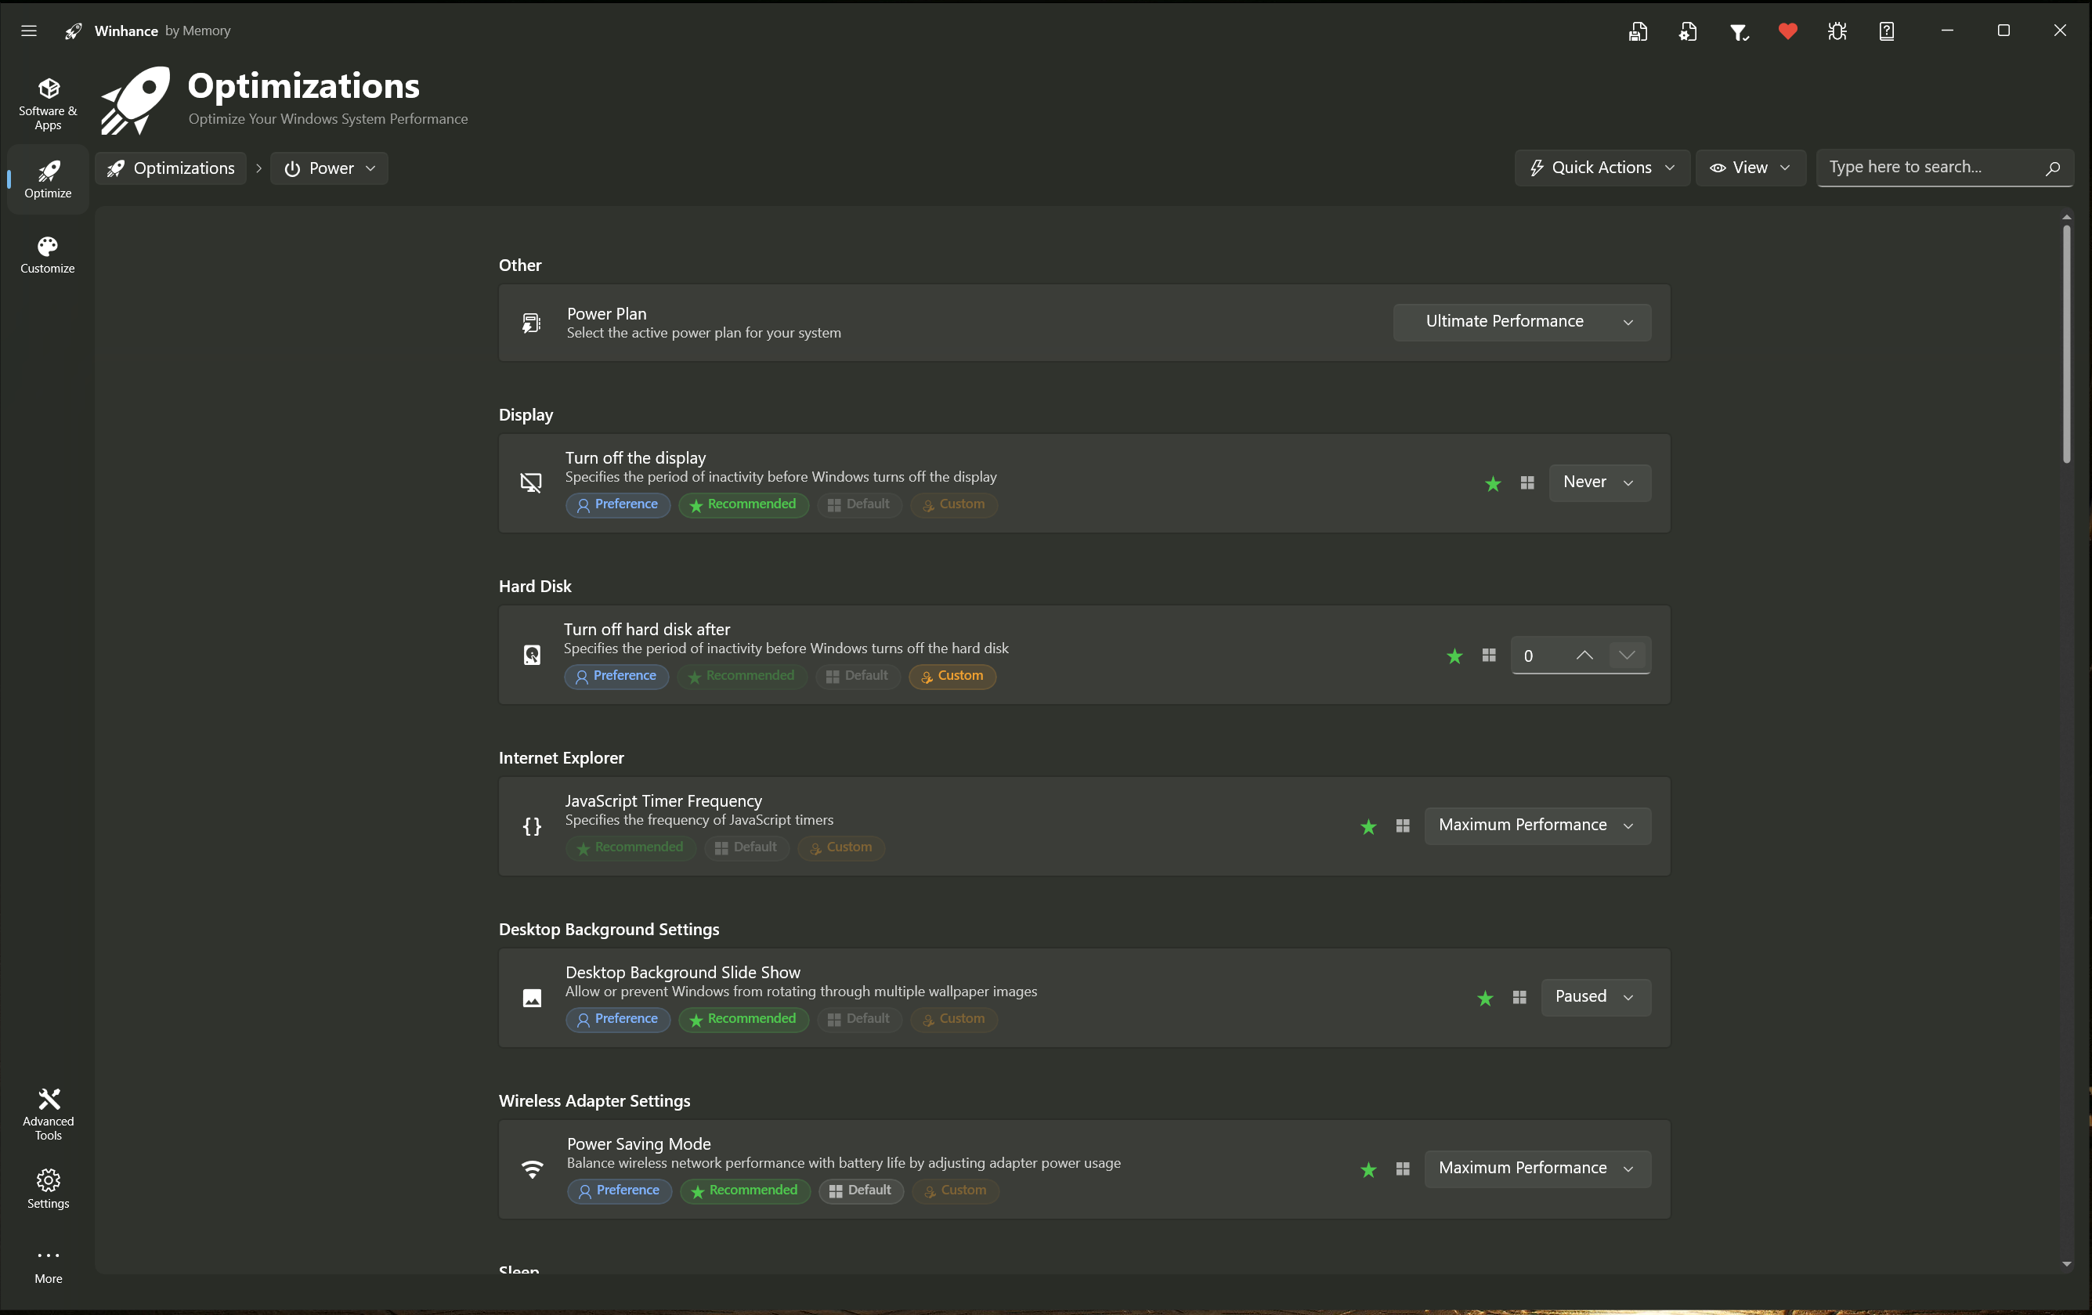Click the red heart donate icon

[1787, 32]
